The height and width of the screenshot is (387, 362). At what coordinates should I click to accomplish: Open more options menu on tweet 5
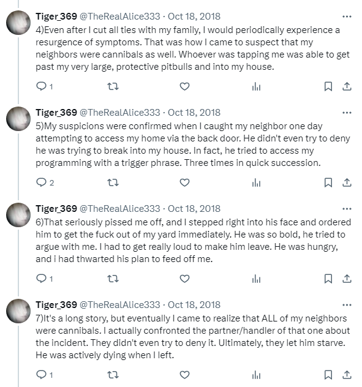click(347, 113)
